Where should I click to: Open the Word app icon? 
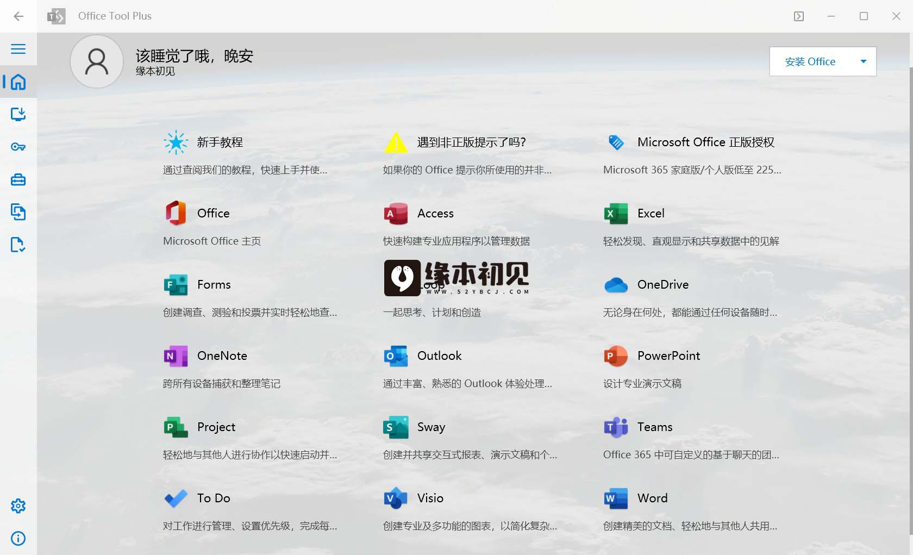616,498
